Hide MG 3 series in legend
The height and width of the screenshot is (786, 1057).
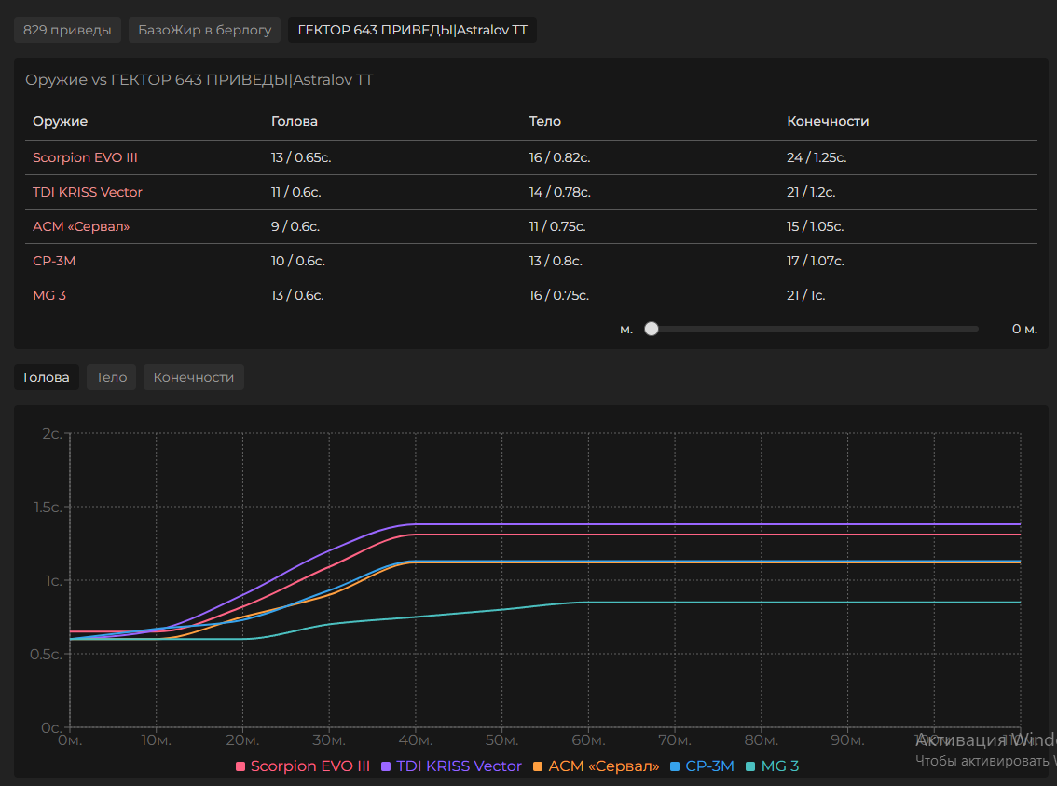click(x=773, y=766)
